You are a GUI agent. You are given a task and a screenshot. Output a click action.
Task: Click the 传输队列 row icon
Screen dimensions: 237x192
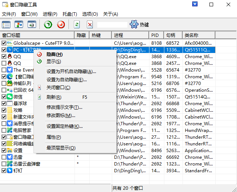tap(10, 83)
